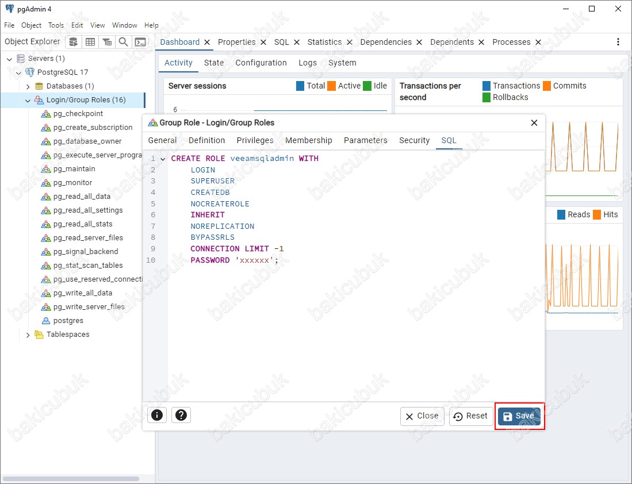The height and width of the screenshot is (484, 632).
Task: Click the PostgreSQL 17 elephant server icon
Action: click(30, 72)
